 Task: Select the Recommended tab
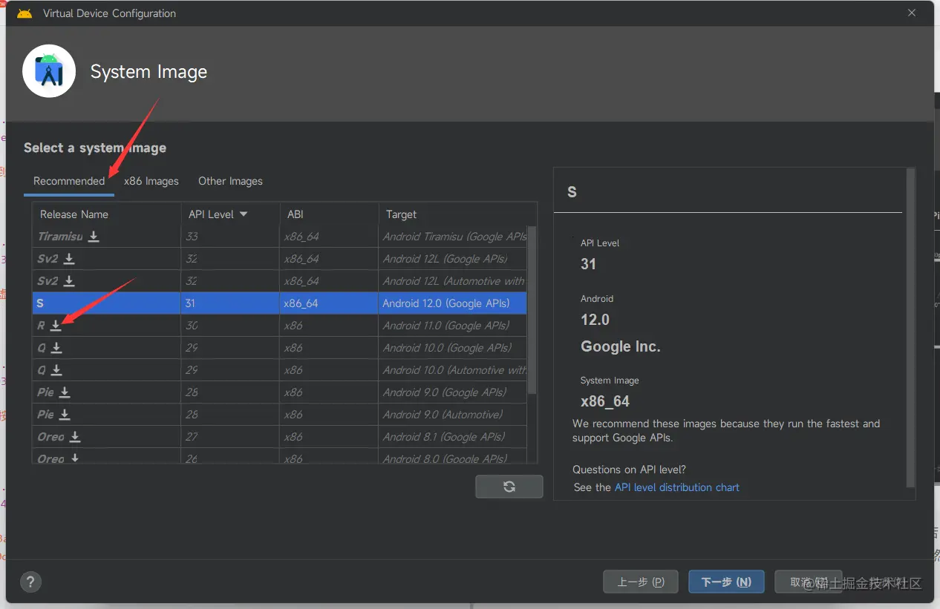point(69,181)
